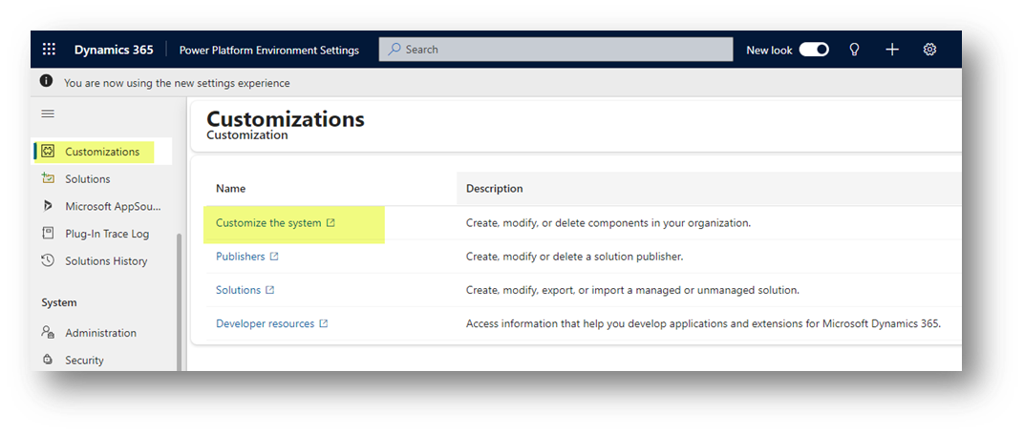The height and width of the screenshot is (433, 1024).
Task: Click 'Create, modify, or delete components' description
Action: pyautogui.click(x=608, y=223)
